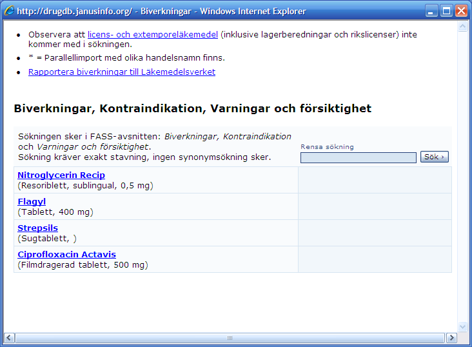Click the Rensa sökning clear link
Screen dimensions: 472x347
click(327, 146)
